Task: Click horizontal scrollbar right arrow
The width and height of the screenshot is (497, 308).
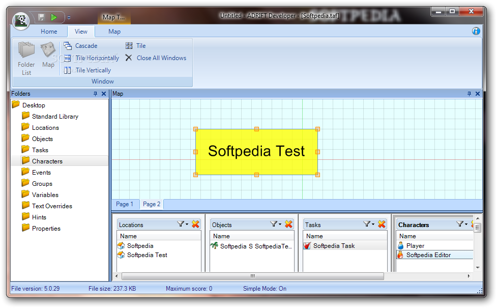Action: [x=469, y=276]
